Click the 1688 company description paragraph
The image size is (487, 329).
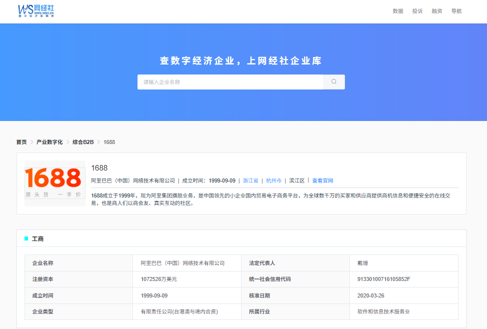(271, 199)
